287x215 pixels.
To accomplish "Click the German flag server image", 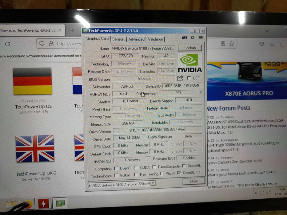I will pos(33,81).
